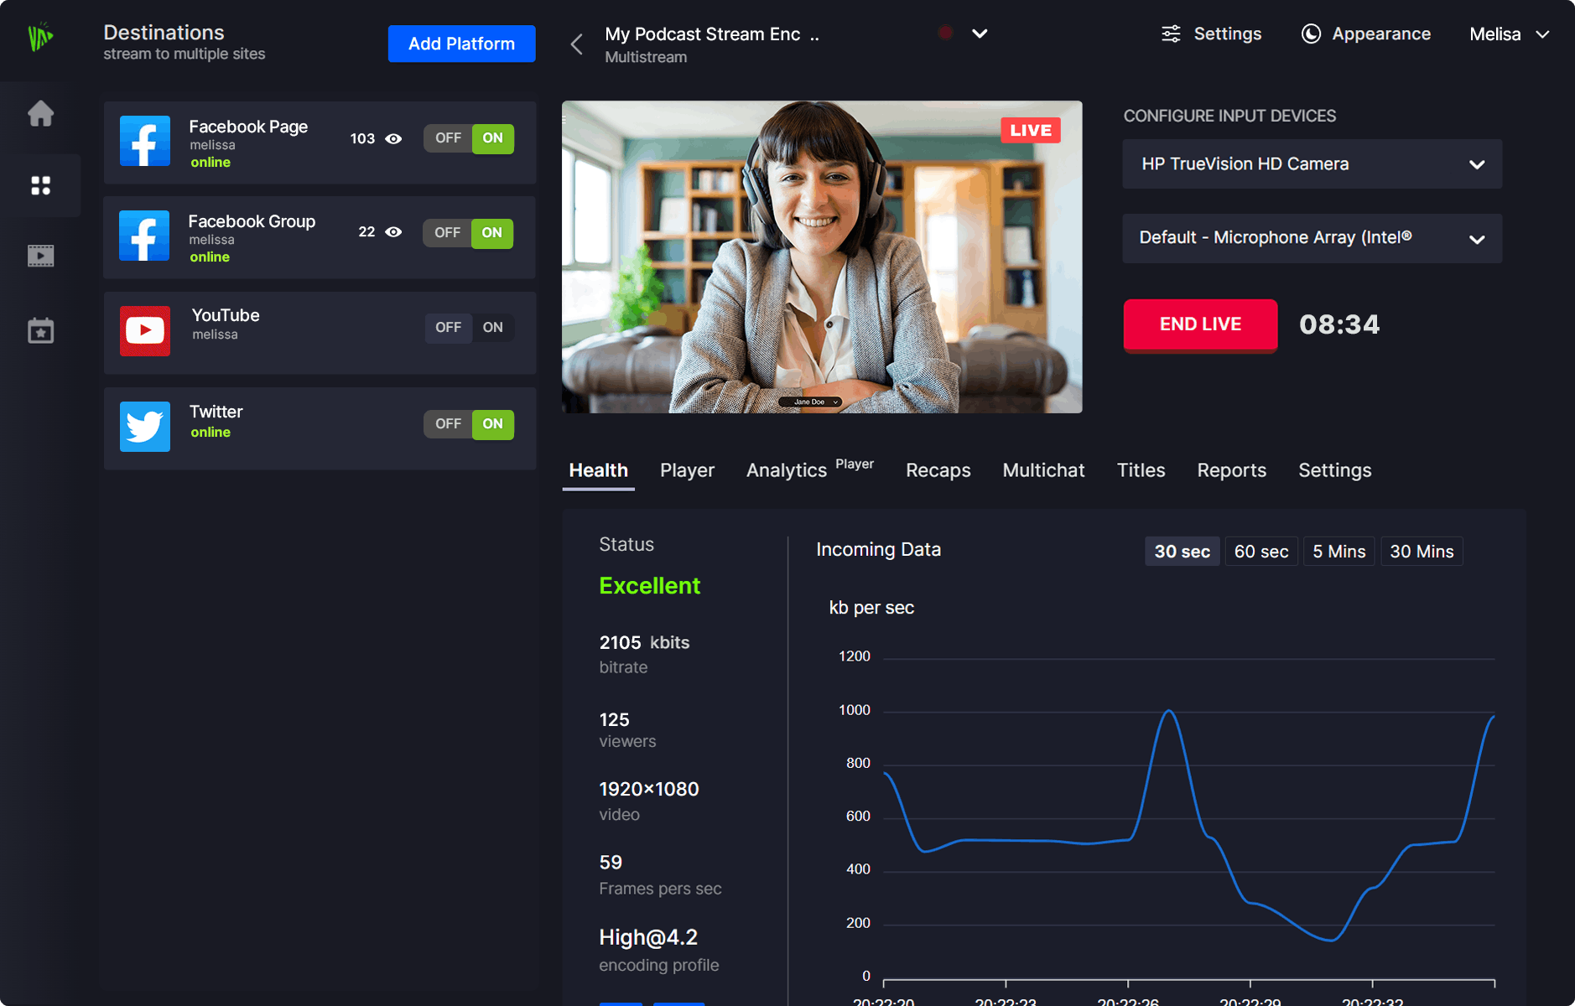Screen dimensions: 1575x1006
Task: Select the 5 Mins time range
Action: [1338, 552]
